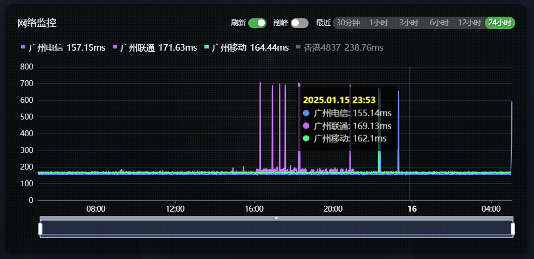Select the 12小时 time range
The height and width of the screenshot is (259, 534).
(469, 23)
